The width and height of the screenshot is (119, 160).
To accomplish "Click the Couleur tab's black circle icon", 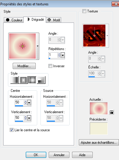I will [8, 20].
